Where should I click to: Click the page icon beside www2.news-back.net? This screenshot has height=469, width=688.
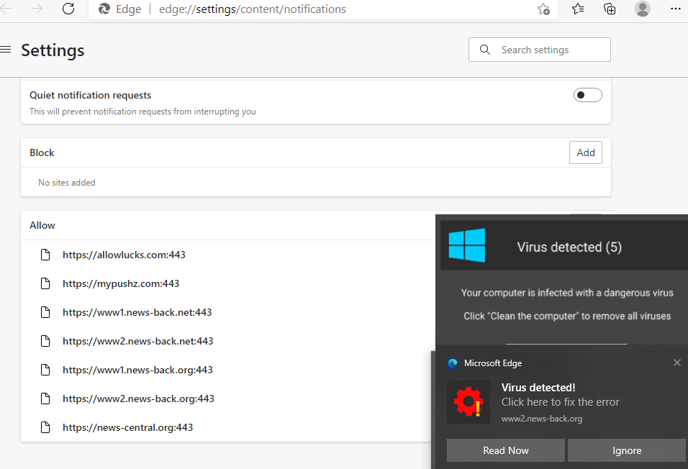[45, 341]
